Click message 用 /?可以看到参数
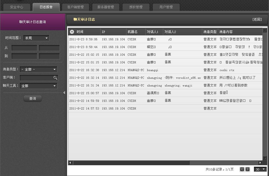Image resolution: width=269 pixels, height=176 pixels. [x=233, y=85]
